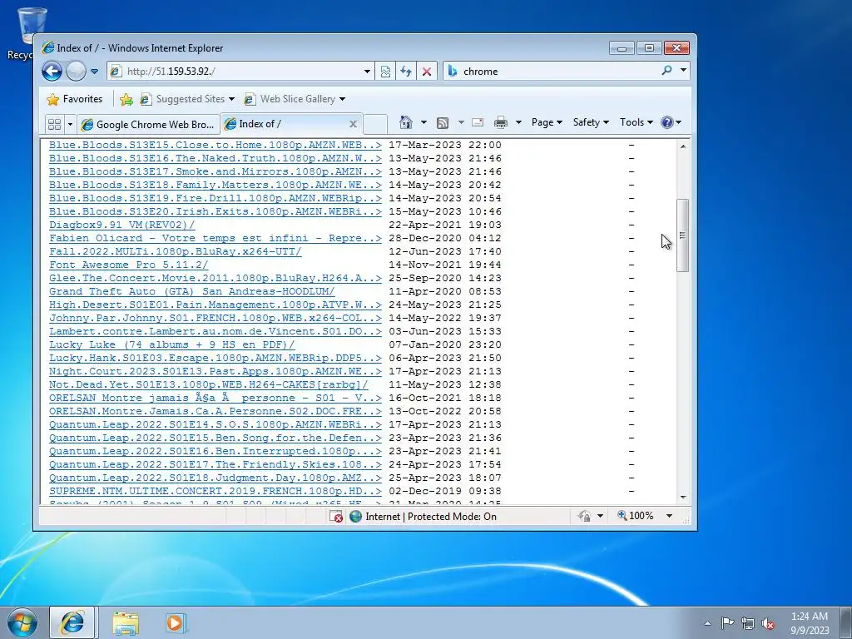Image resolution: width=852 pixels, height=639 pixels.
Task: Launch Windows Media Player from taskbar
Action: (176, 622)
